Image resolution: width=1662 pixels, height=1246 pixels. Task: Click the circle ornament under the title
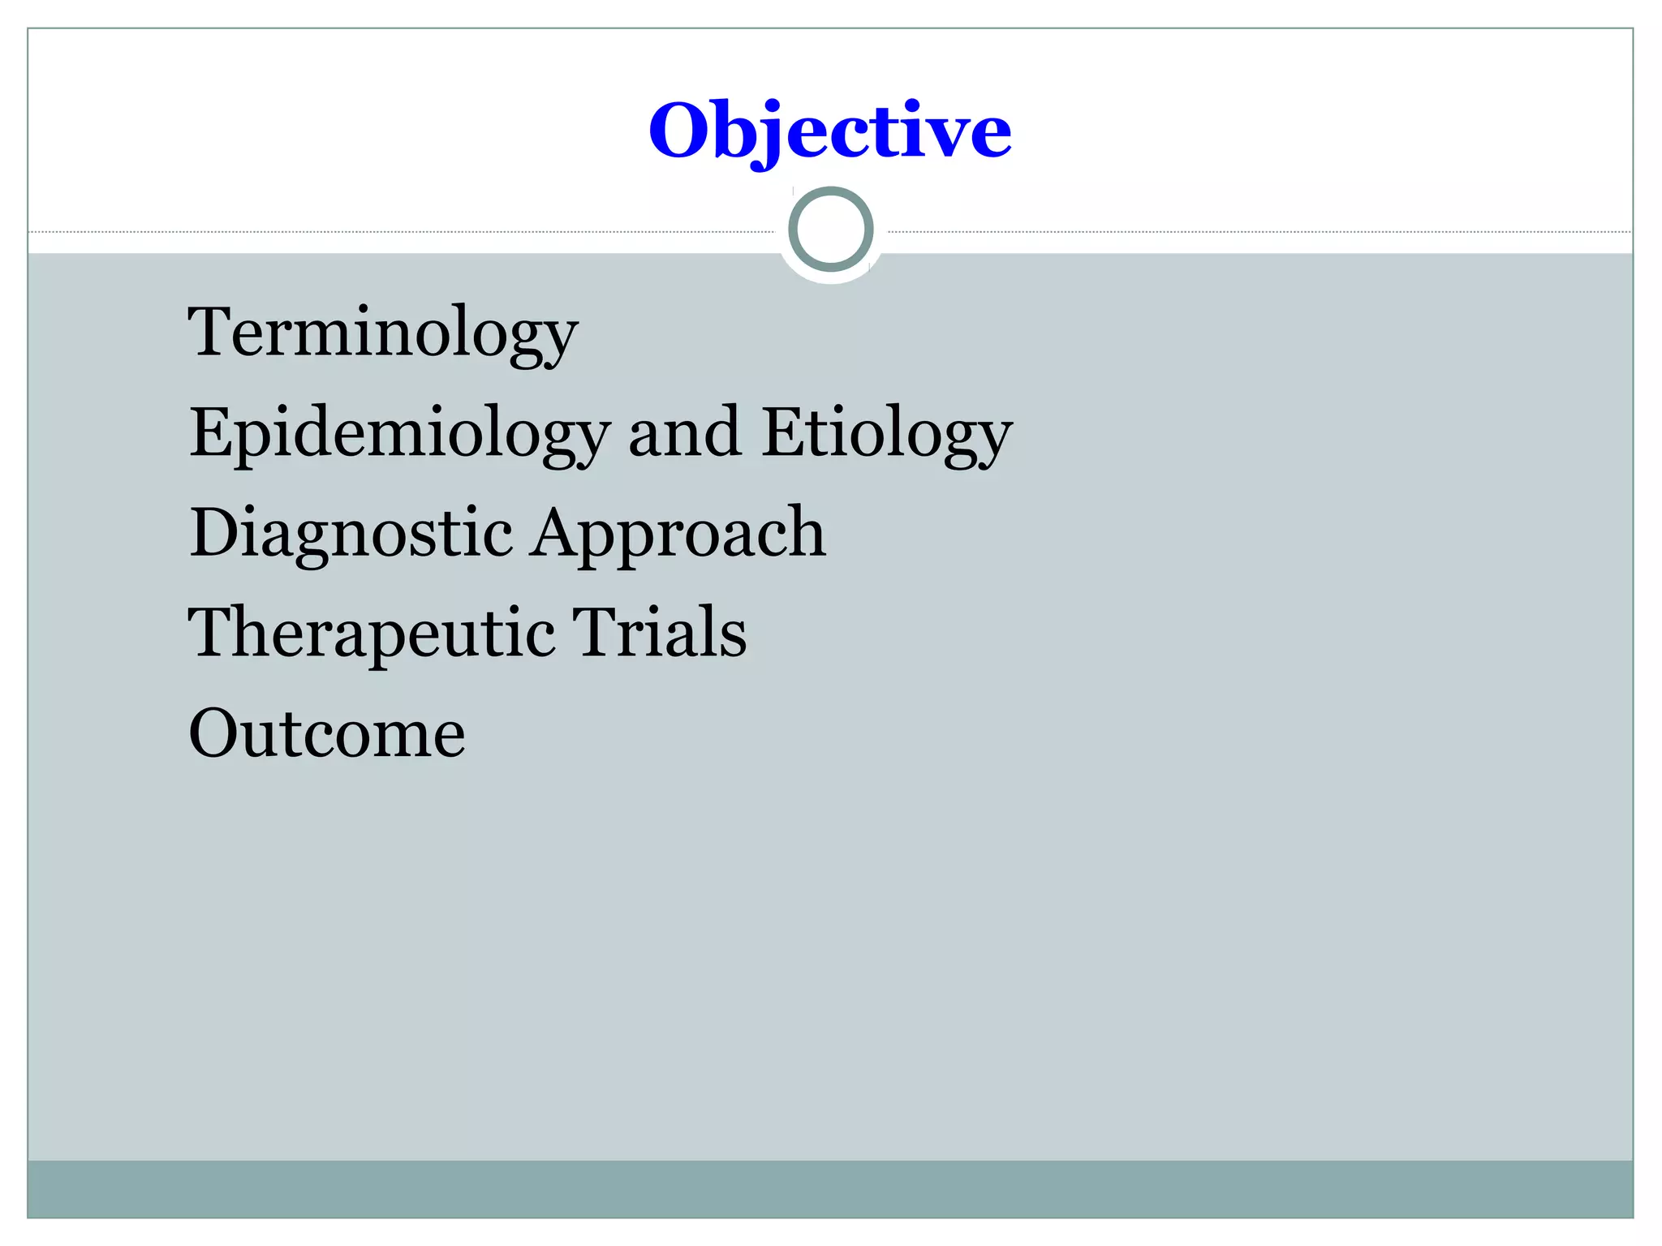pos(830,230)
